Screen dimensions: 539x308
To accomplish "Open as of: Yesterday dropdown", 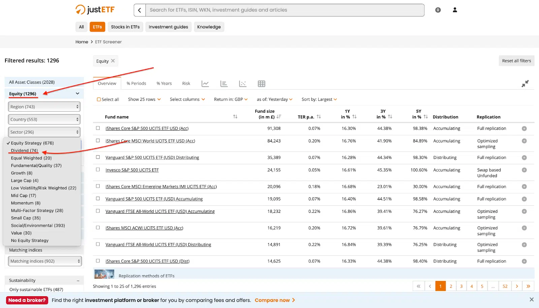I will pyautogui.click(x=275, y=100).
